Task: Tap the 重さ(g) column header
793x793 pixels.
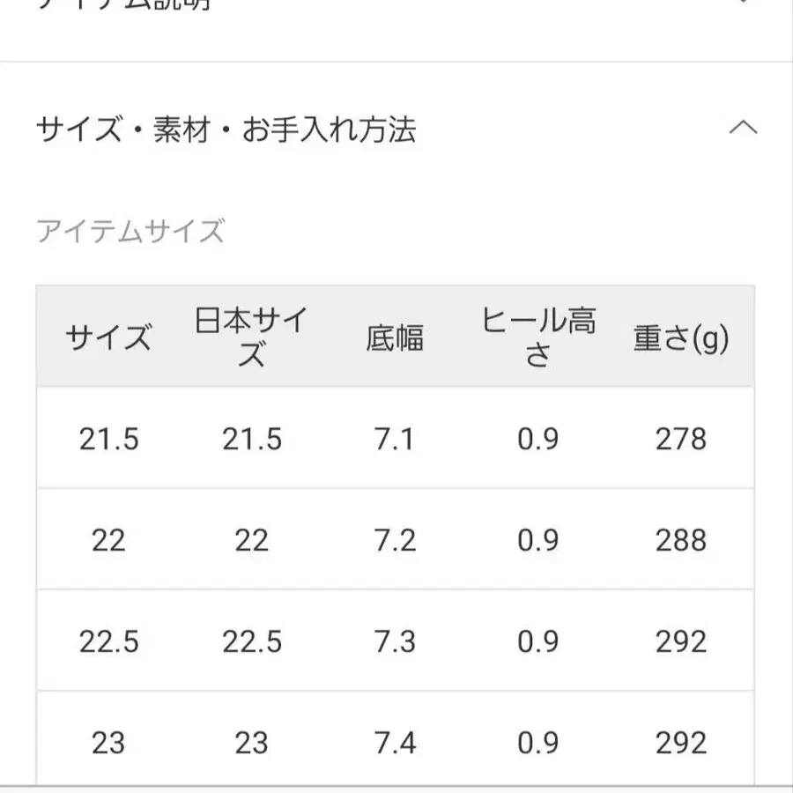Action: pos(681,337)
